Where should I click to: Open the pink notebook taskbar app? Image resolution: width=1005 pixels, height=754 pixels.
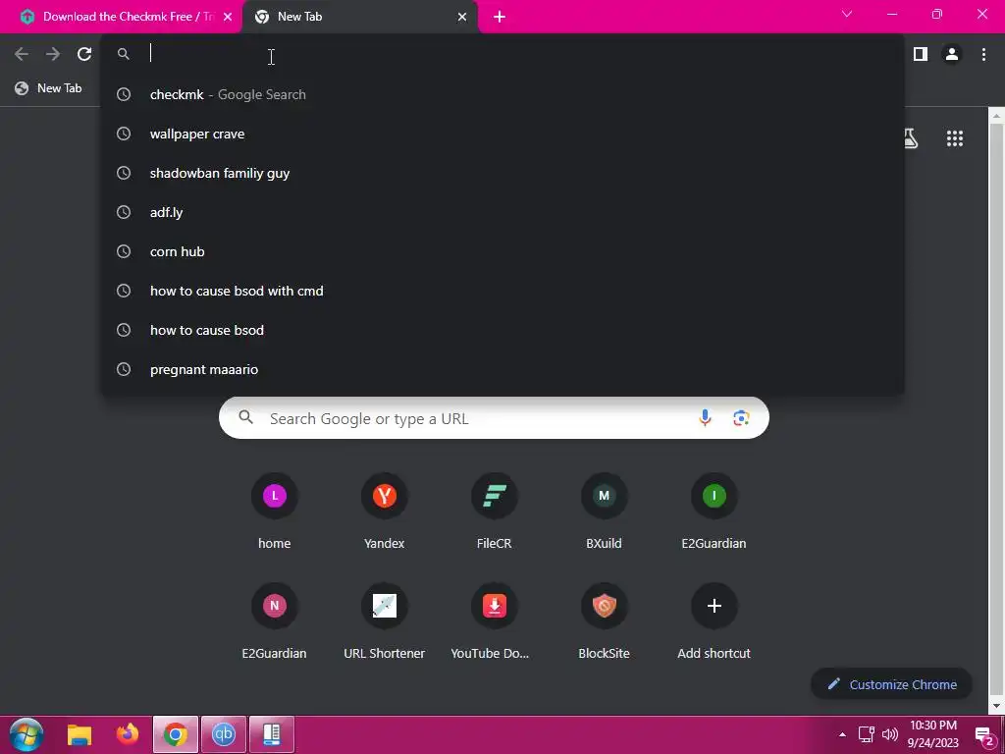[272, 734]
